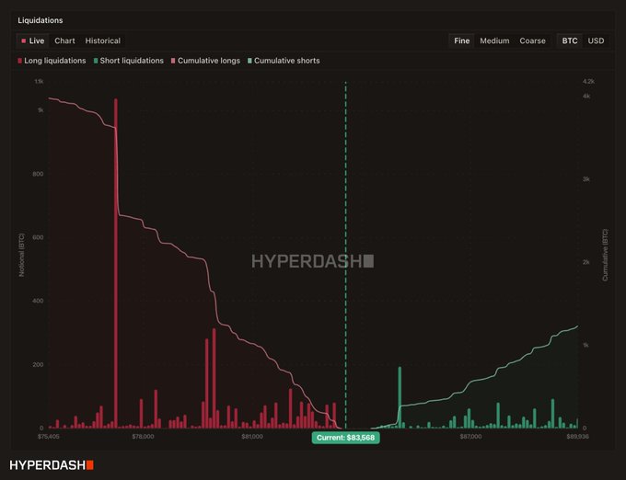Click the Current: $83,568 price marker

(346, 438)
